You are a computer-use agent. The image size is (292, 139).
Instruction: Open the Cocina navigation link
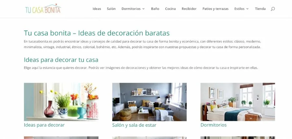coord(170,9)
